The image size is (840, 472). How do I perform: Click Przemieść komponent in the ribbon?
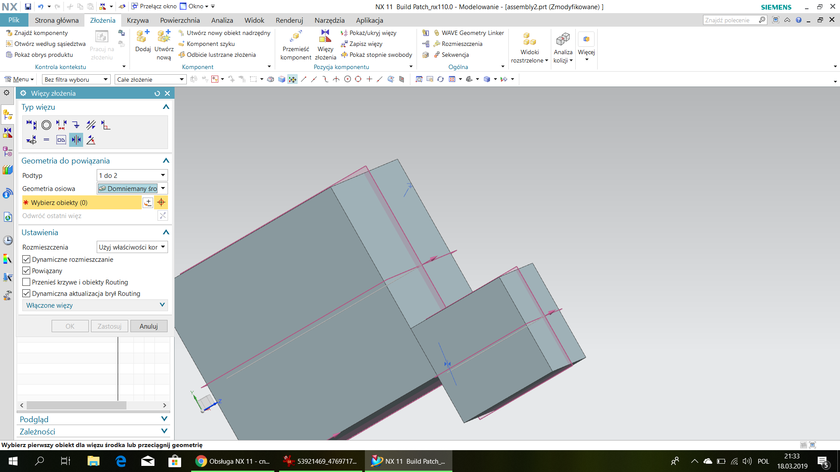296,45
